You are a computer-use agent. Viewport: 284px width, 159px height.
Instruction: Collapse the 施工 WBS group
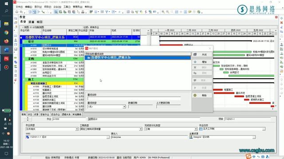point(24,79)
